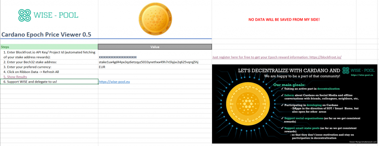379x146 pixels.
Task: Click the gray Value column header
Action: click(155, 47)
